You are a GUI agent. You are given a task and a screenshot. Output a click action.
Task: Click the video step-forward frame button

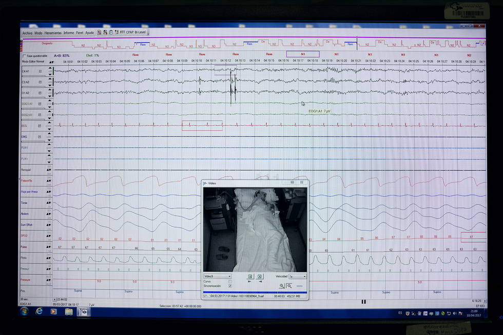(x=260, y=276)
